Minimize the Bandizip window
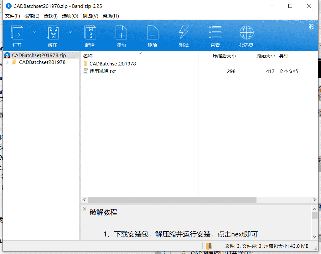Image resolution: width=321 pixels, height=254 pixels. (x=272, y=6)
